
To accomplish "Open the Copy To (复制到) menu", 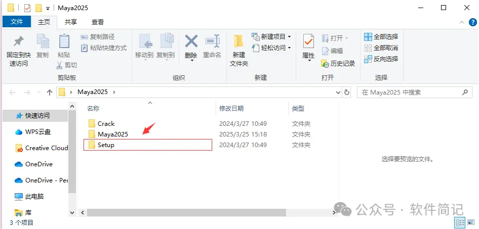I will point(166,47).
